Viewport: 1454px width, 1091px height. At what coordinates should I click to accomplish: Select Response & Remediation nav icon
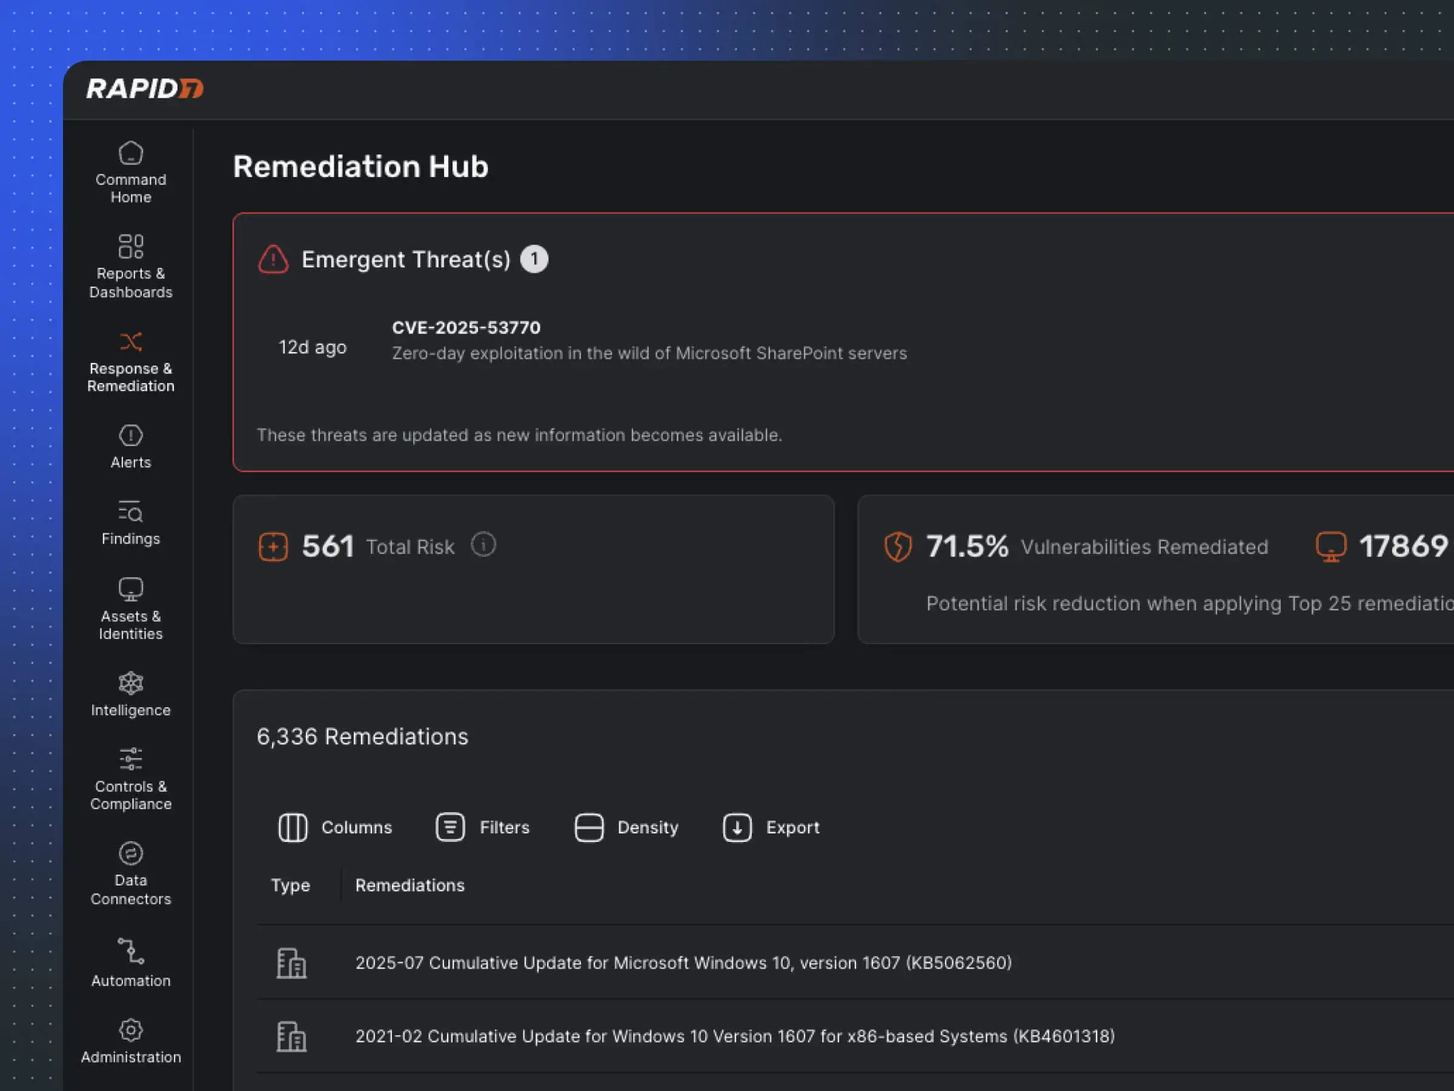(x=130, y=342)
